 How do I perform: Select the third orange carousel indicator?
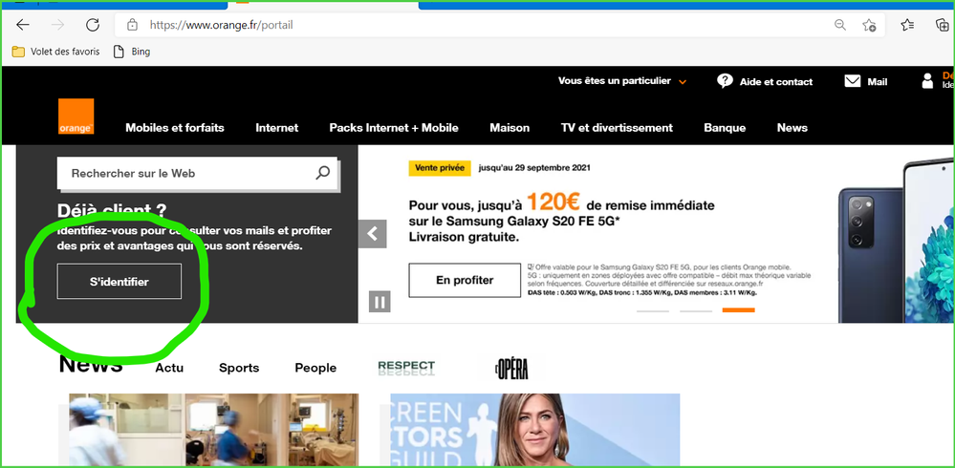click(x=739, y=310)
